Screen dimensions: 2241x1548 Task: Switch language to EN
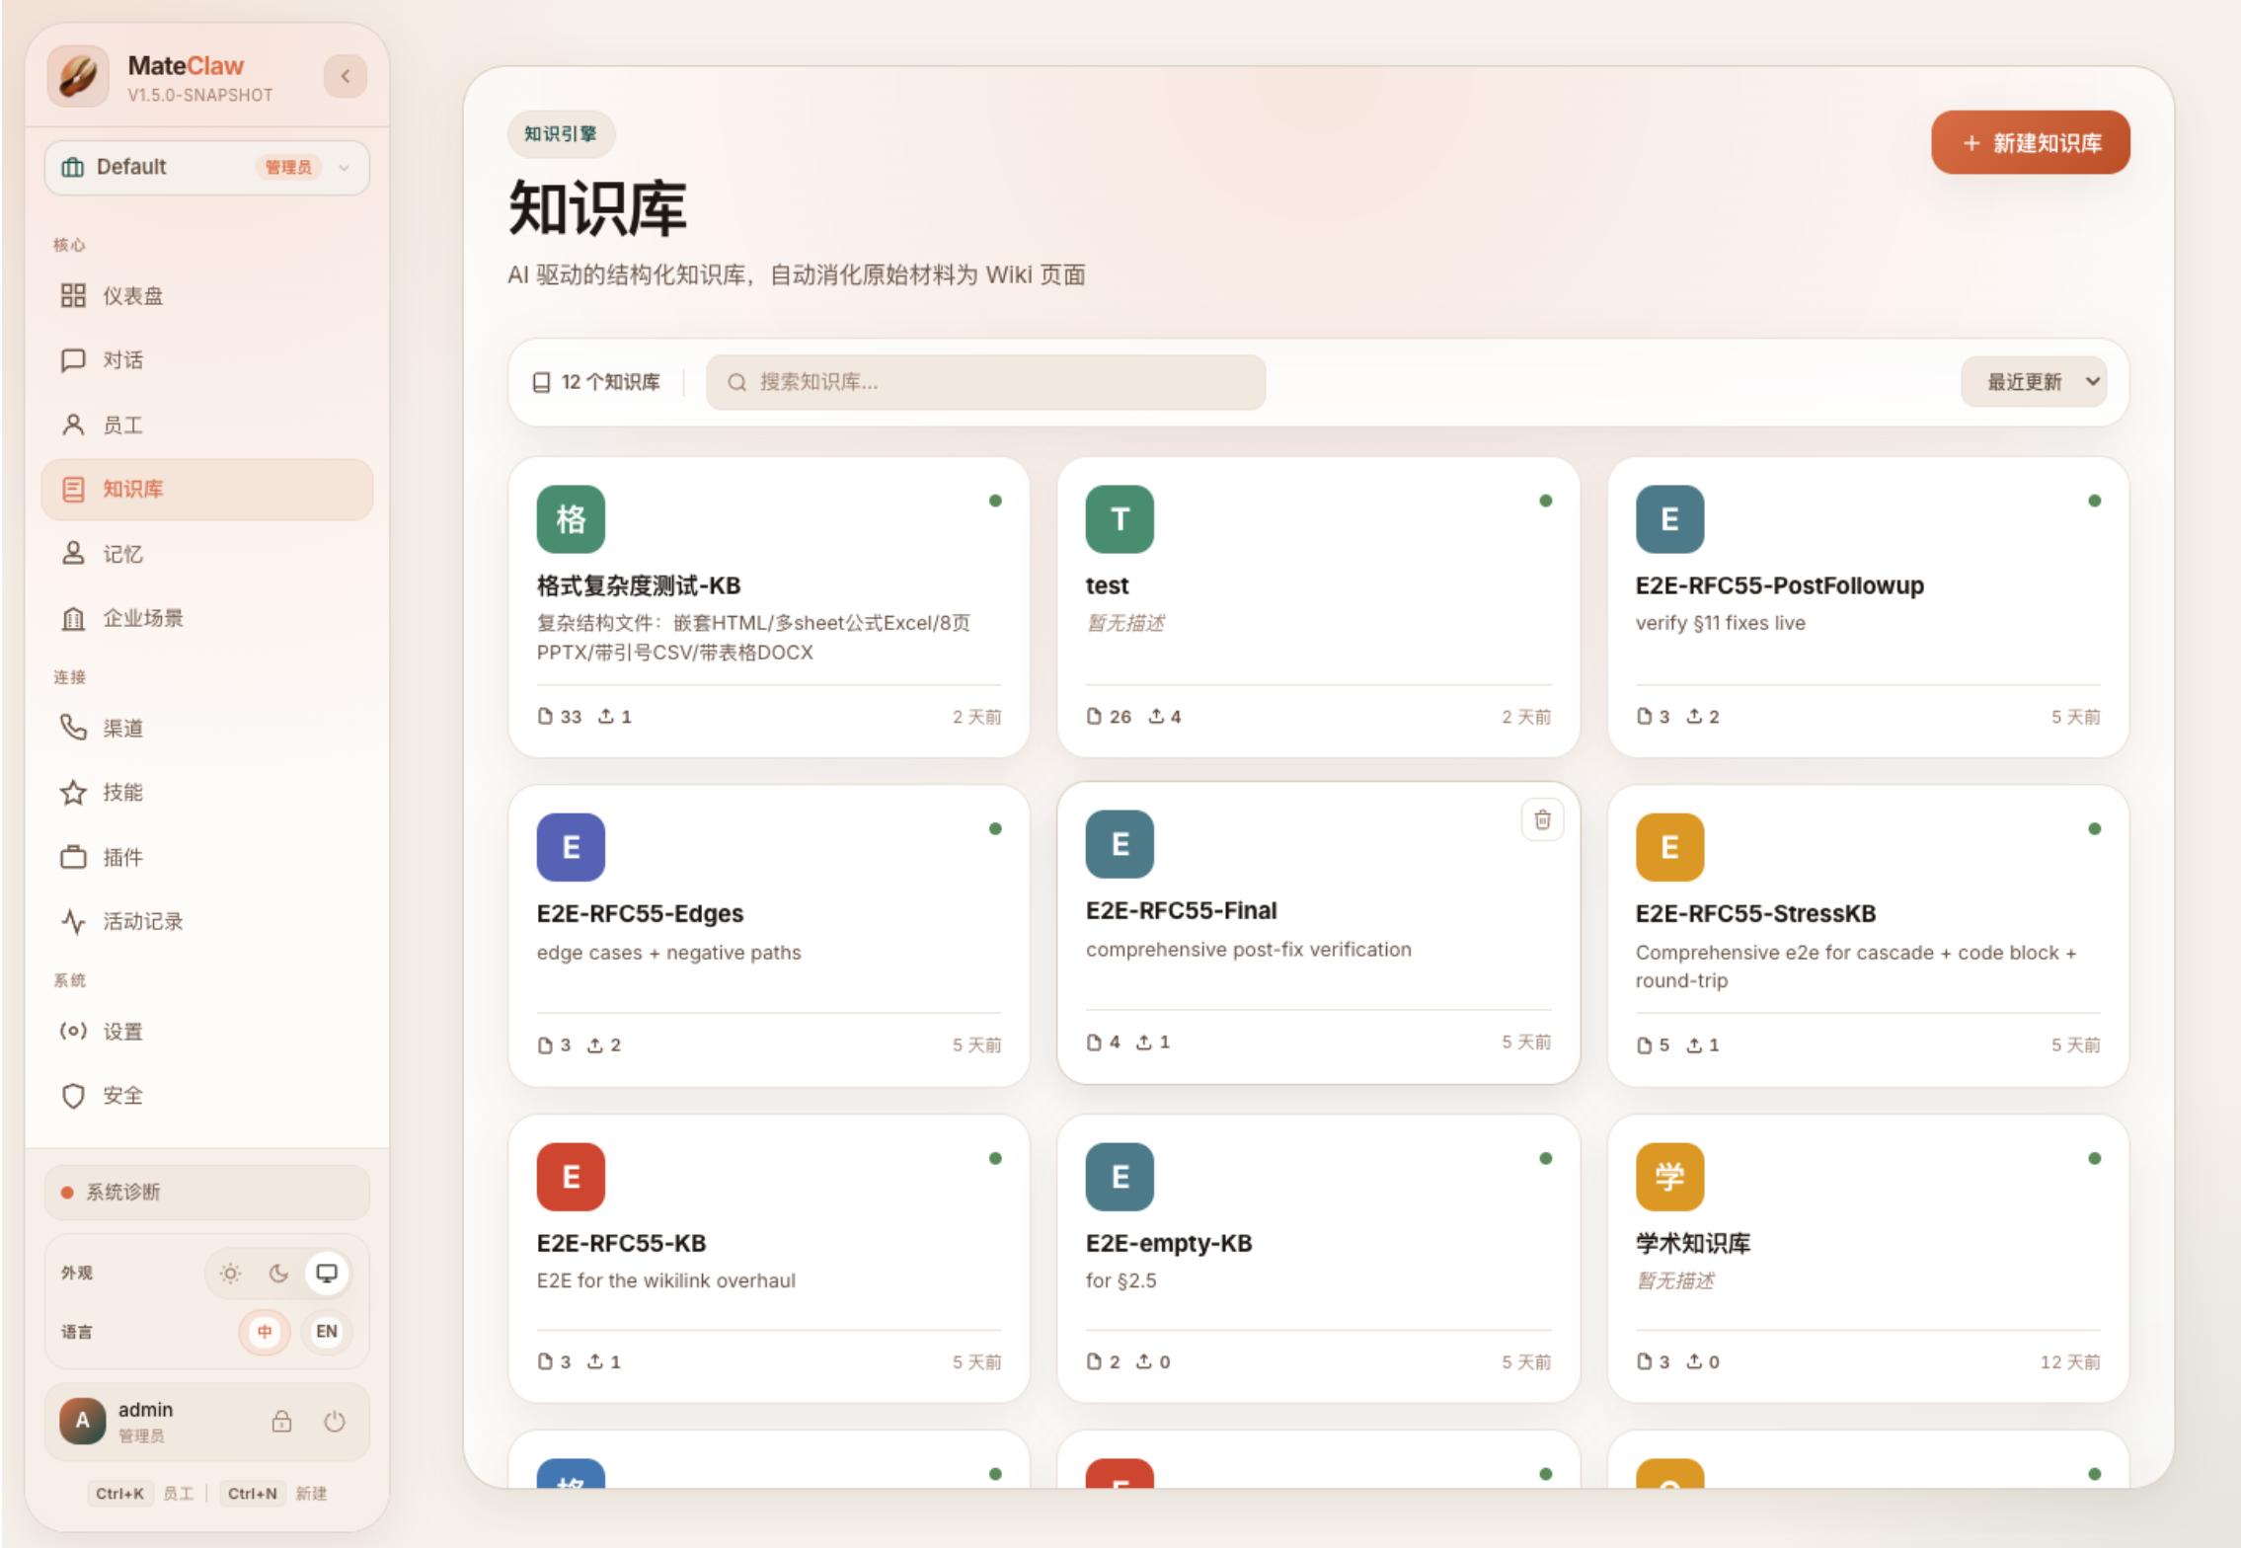(327, 1331)
